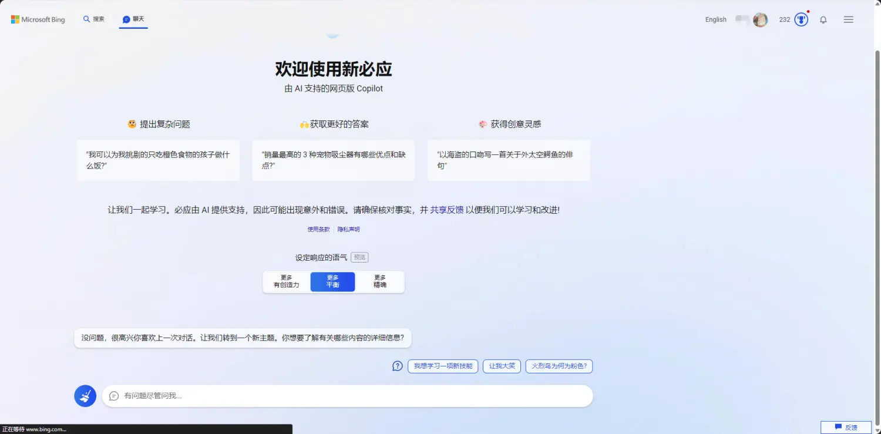Select the 更多平衡 tone option
Screen dimensions: 881x434
click(332, 281)
